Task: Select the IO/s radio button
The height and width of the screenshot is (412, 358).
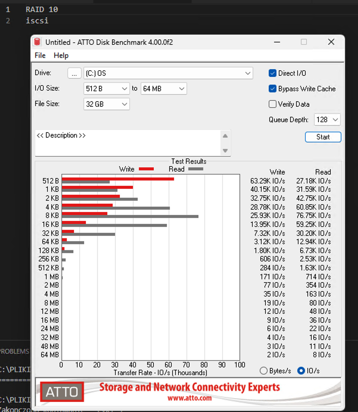Action: coord(301,371)
